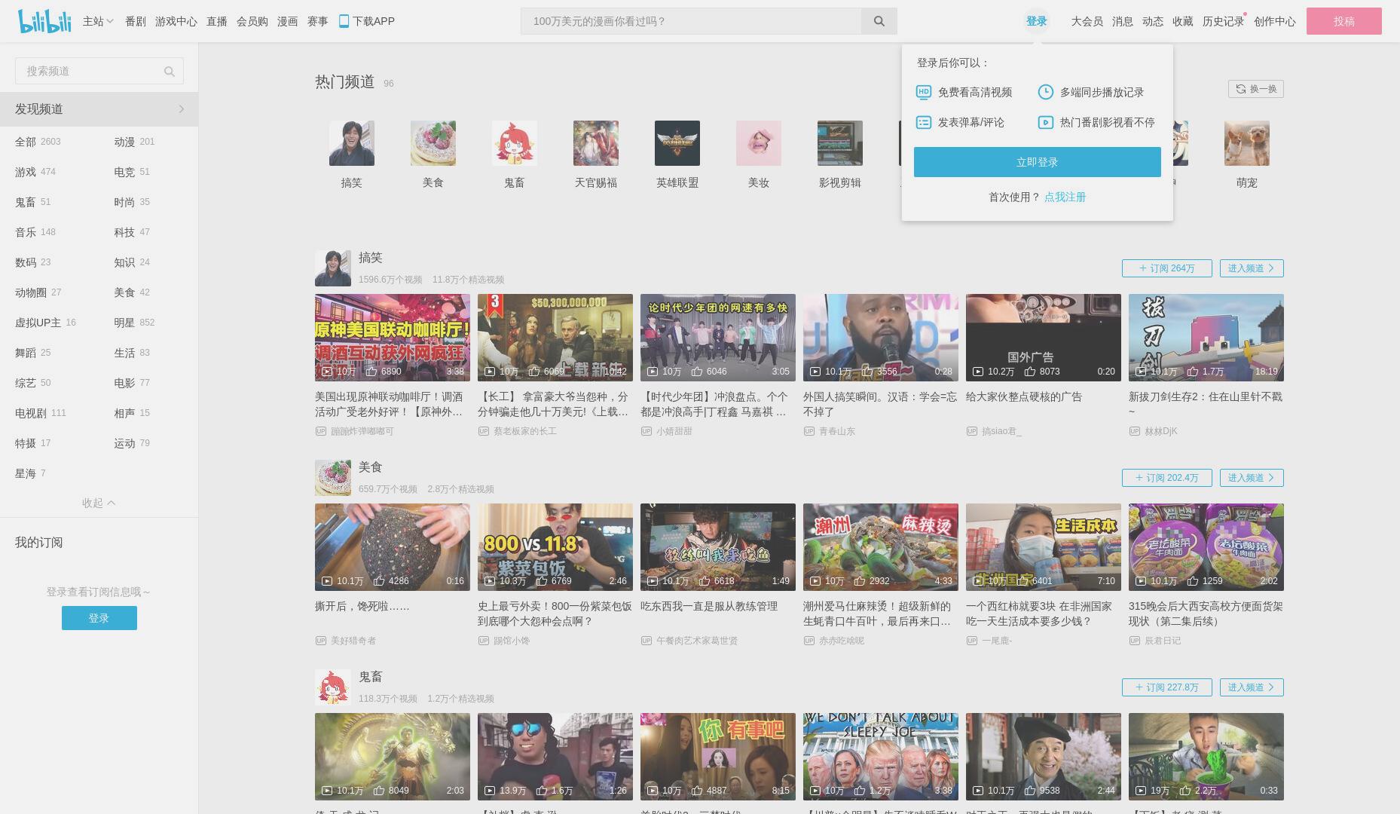This screenshot has width=1400, height=814.
Task: Select 游戏 category in sidebar
Action: point(35,172)
